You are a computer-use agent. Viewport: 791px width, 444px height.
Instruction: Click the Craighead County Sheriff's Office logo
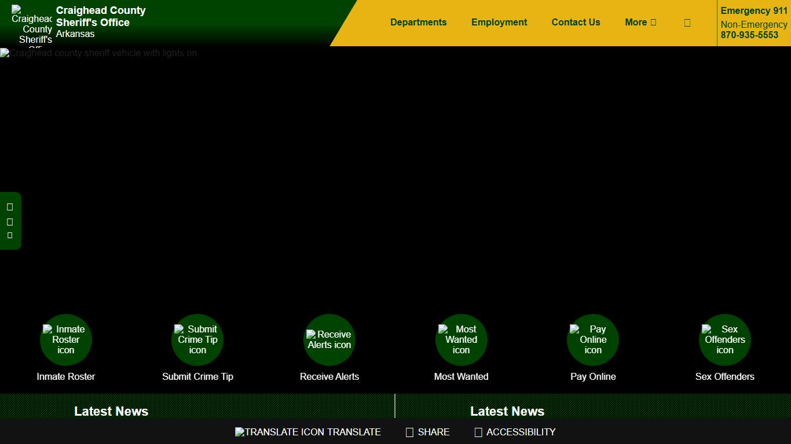click(32, 24)
